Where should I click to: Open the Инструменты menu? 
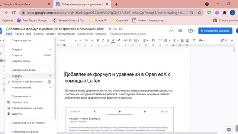(x=67, y=34)
